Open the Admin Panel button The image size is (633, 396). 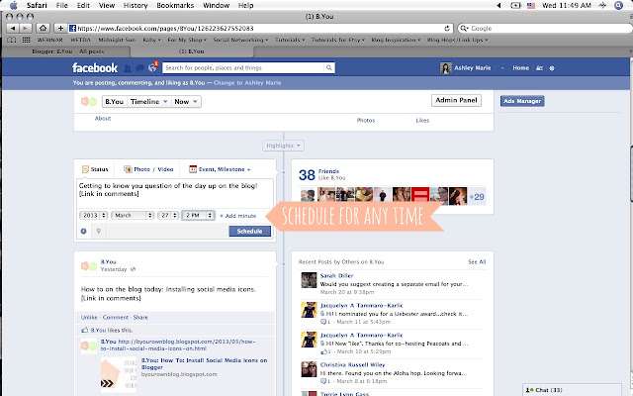(x=456, y=100)
